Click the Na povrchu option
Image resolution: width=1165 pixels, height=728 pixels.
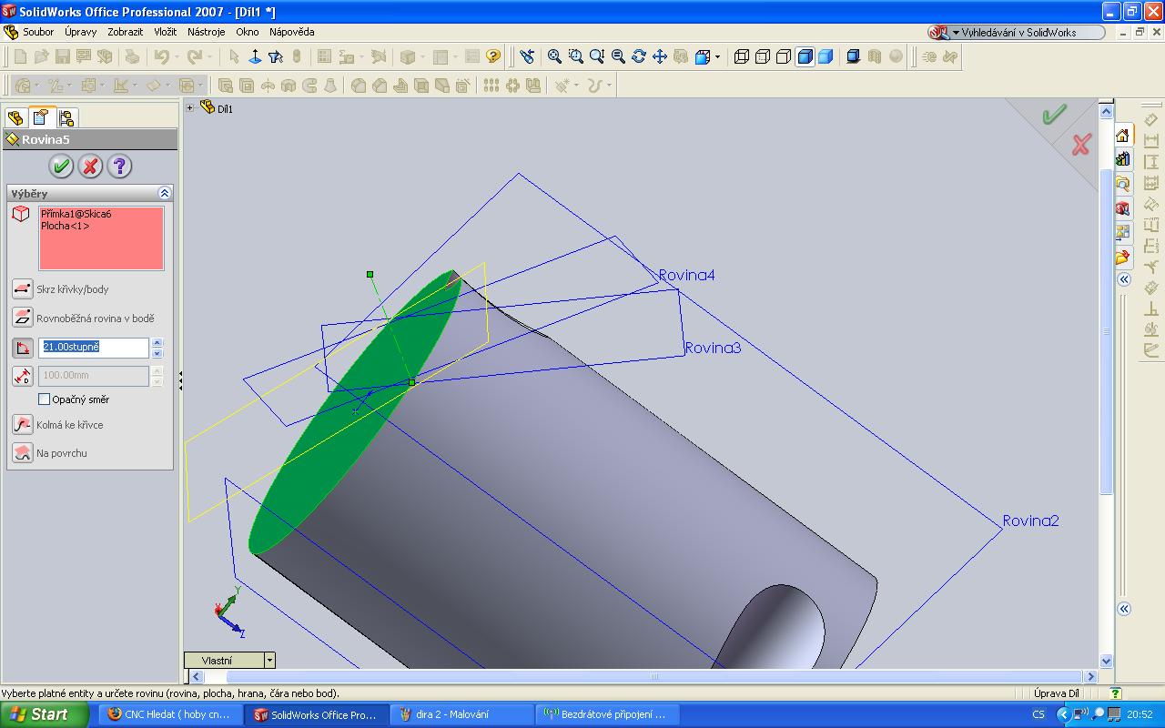pyautogui.click(x=23, y=453)
